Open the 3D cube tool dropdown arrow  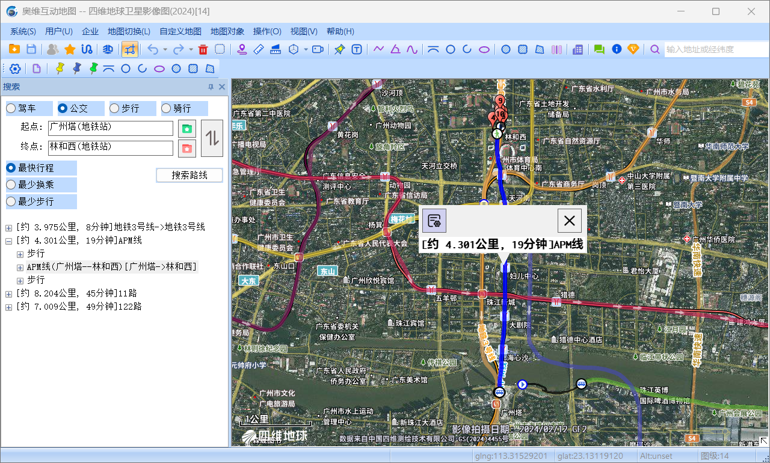pos(306,49)
